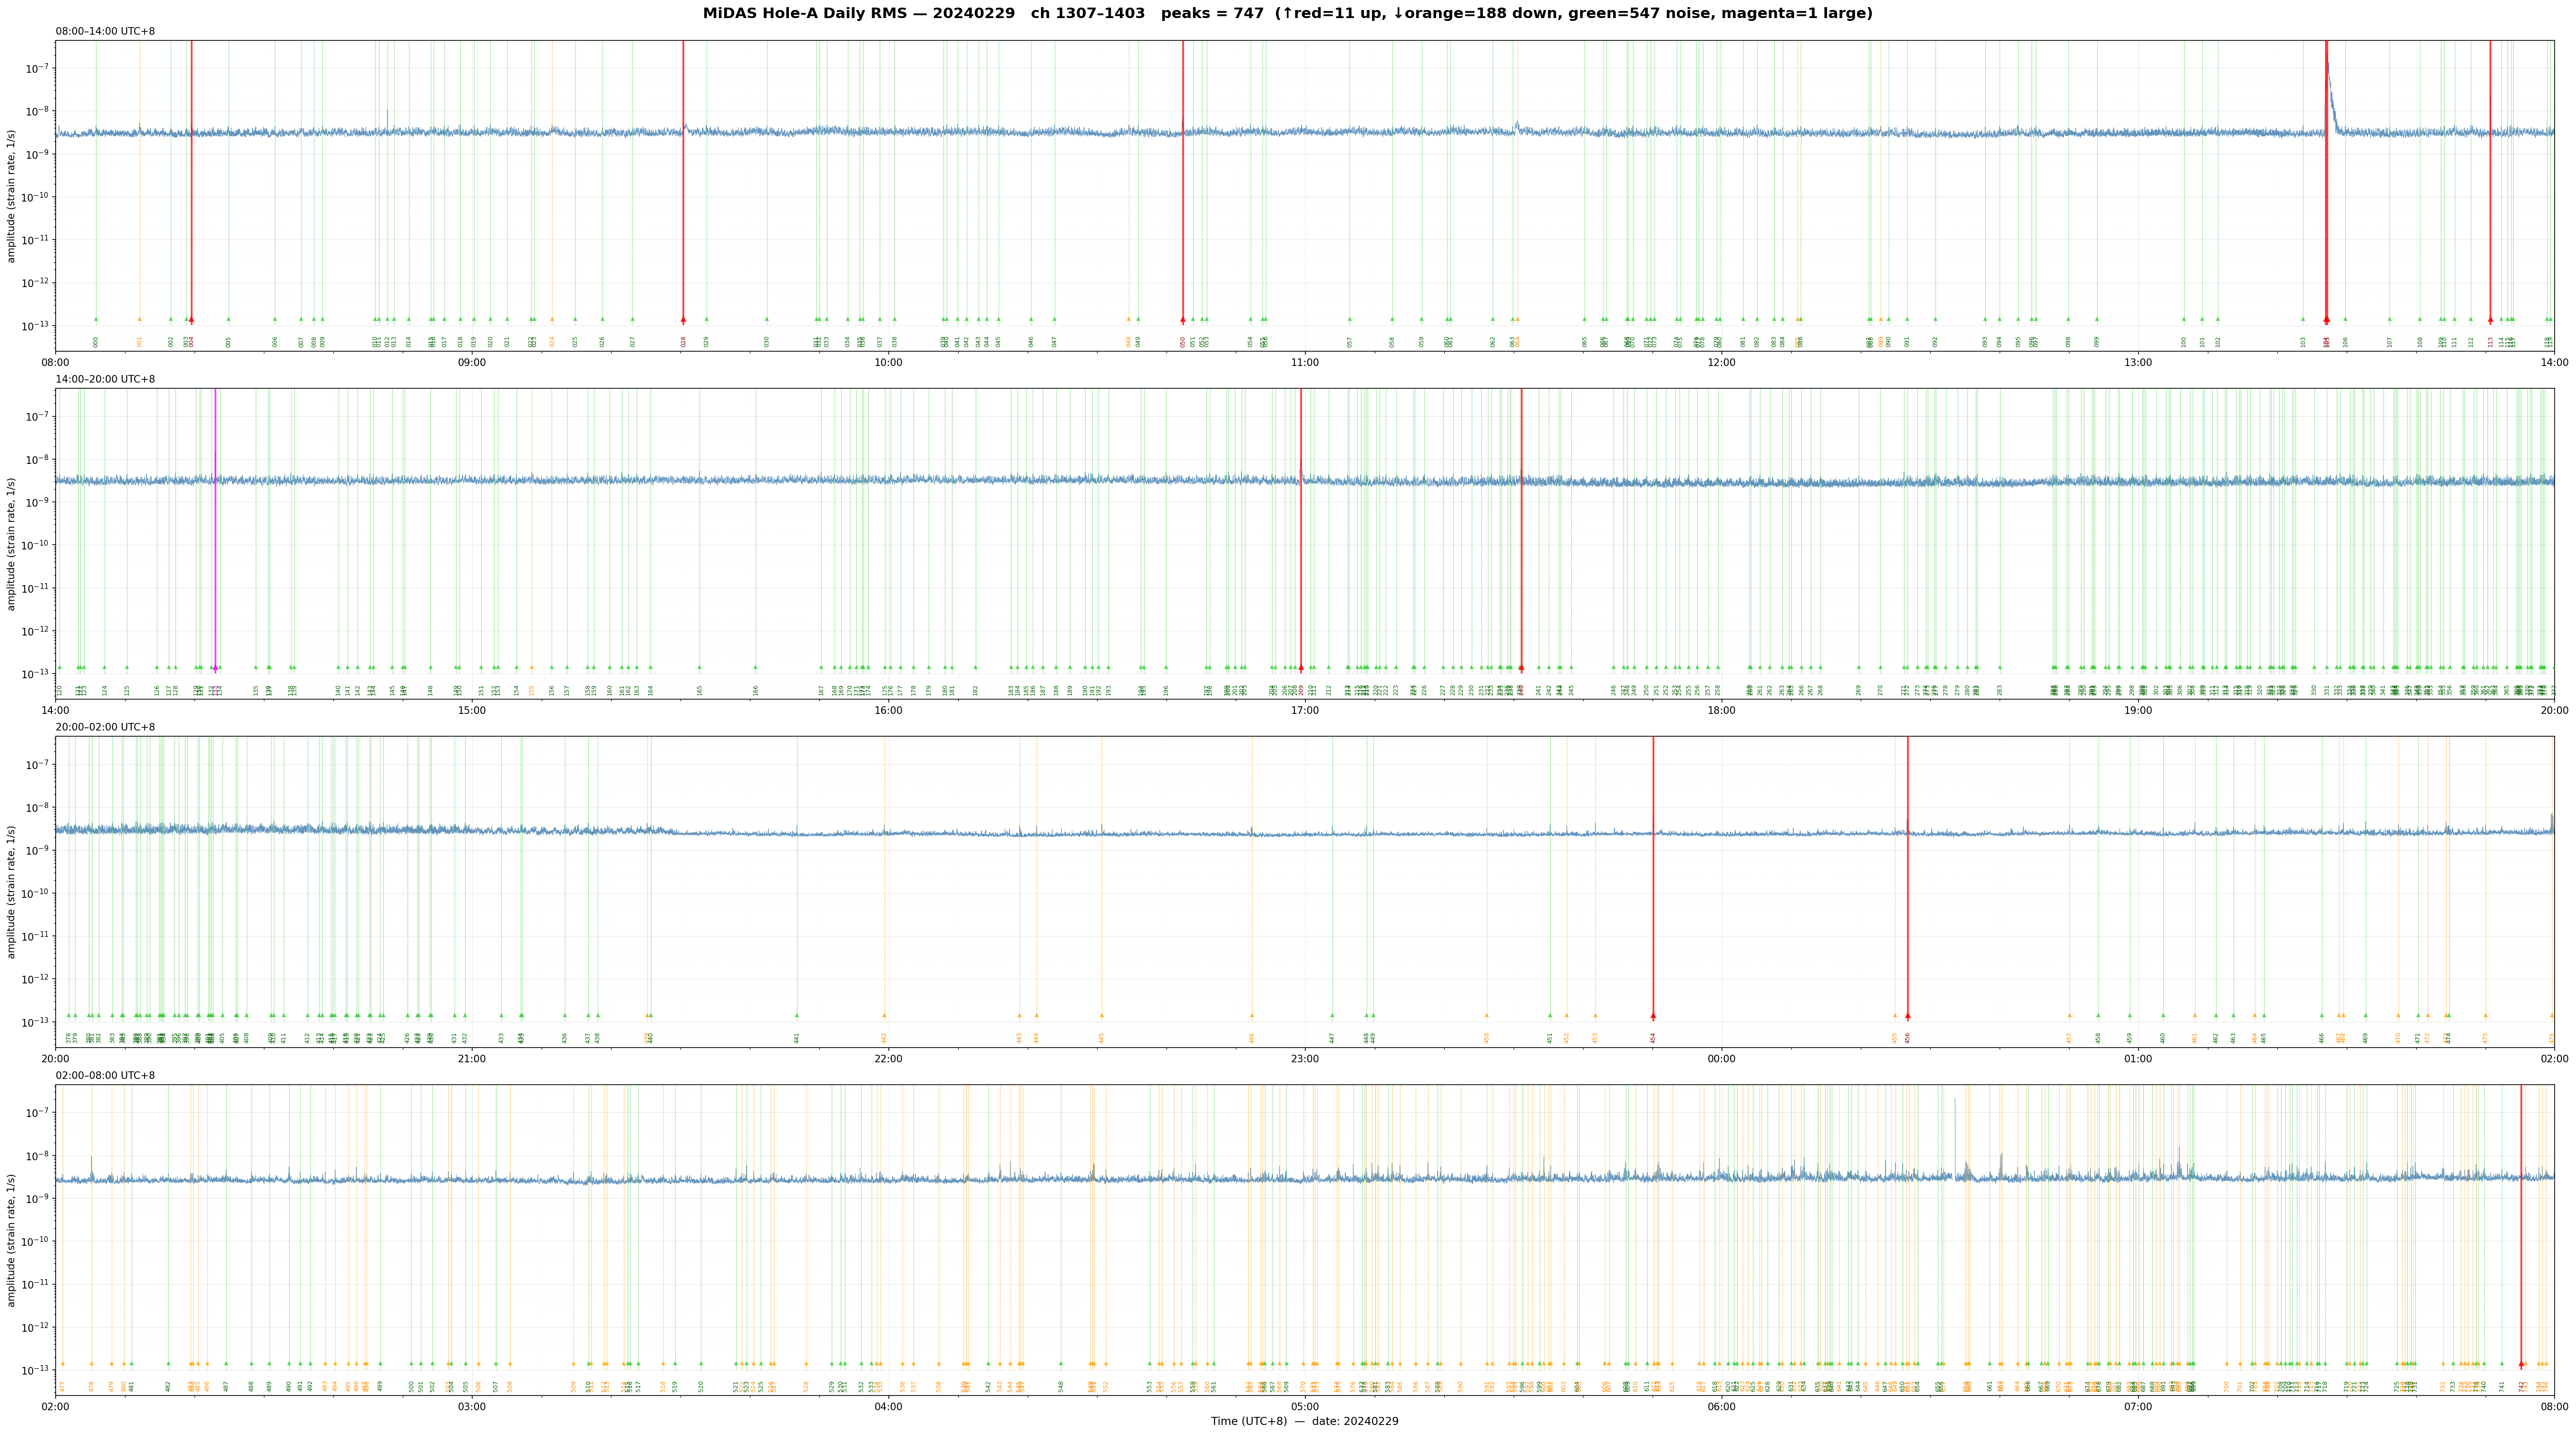2576x1434 pixels.
Task: Click the 10⁻¹³ y-tick label in the 14:00–20:00 panel
Action: [x=35, y=673]
